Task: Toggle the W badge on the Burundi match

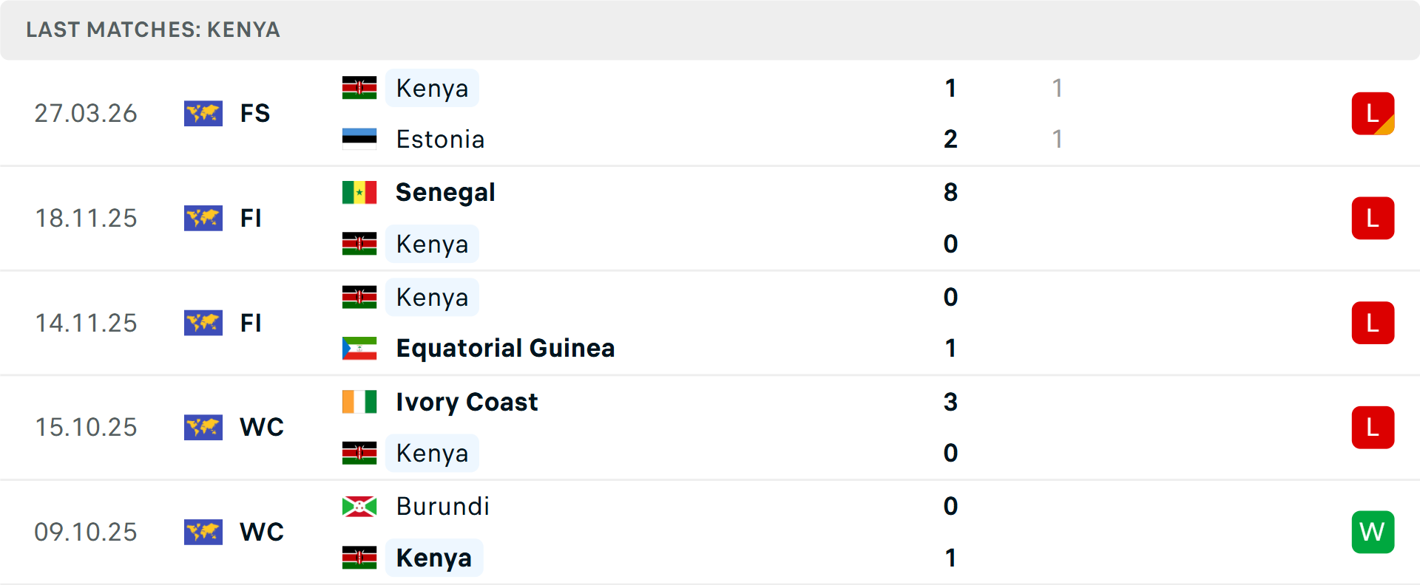Action: click(x=1373, y=532)
